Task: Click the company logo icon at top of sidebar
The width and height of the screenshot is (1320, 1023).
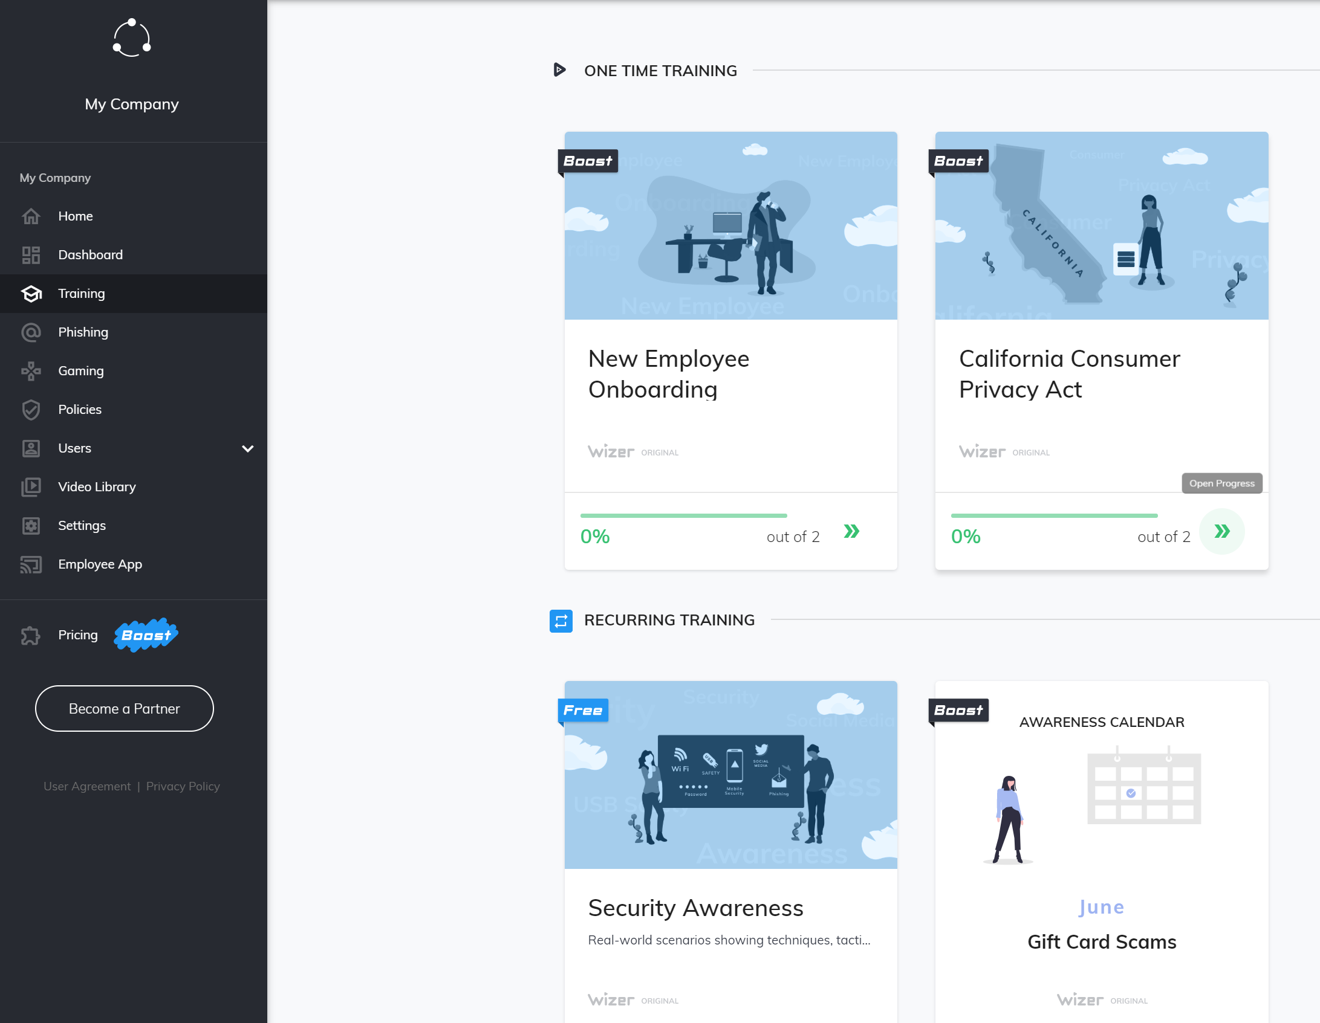Action: (x=132, y=38)
